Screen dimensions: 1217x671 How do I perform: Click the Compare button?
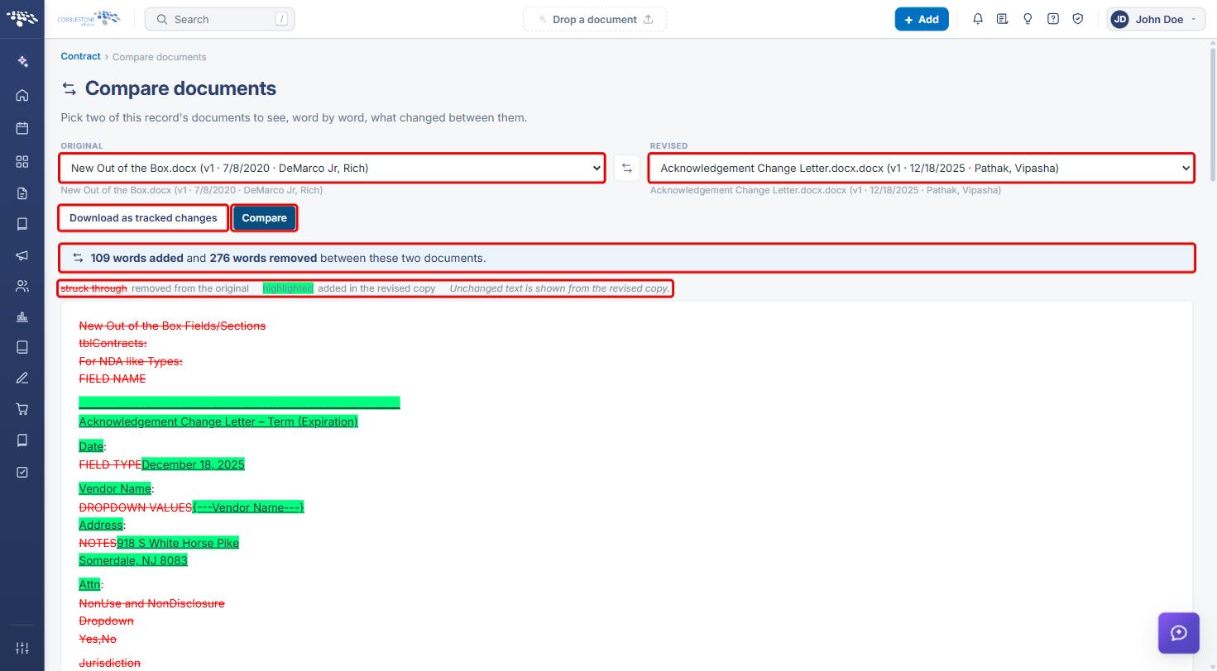[264, 218]
